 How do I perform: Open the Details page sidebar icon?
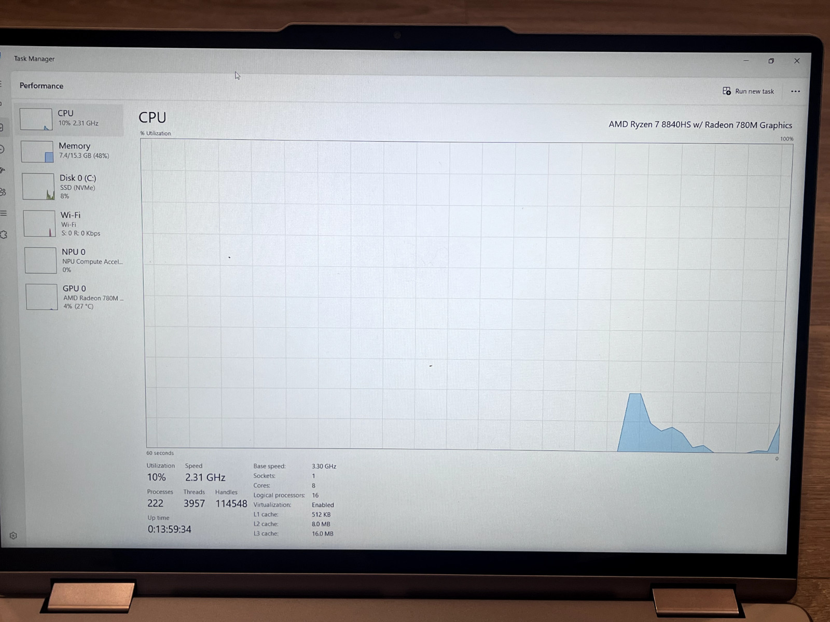coord(4,214)
